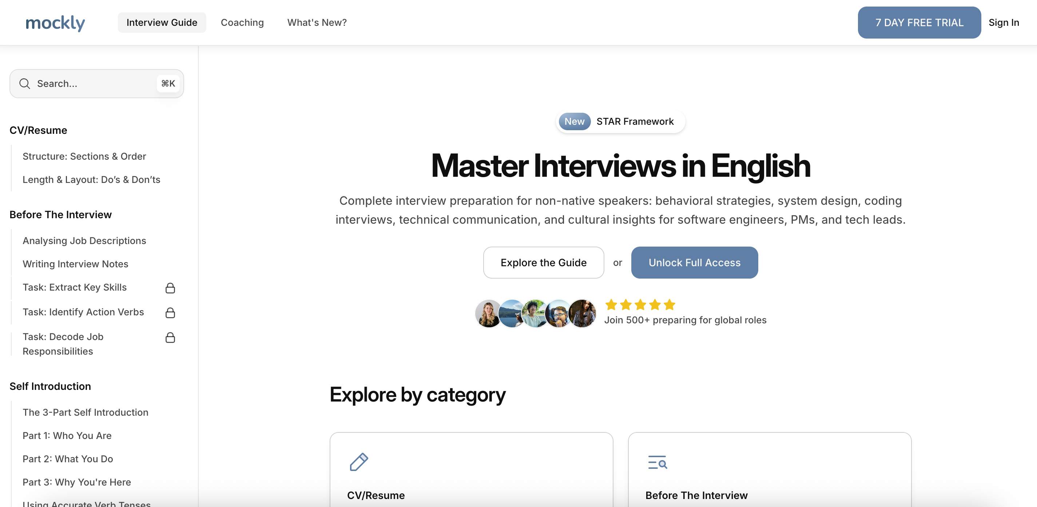Open Part 1: Who You Are
Screen dimensions: 1037x507
(x=67, y=435)
